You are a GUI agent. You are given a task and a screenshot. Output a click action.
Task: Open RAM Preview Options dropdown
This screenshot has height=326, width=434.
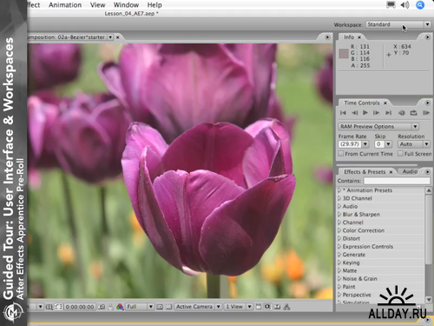pos(378,127)
